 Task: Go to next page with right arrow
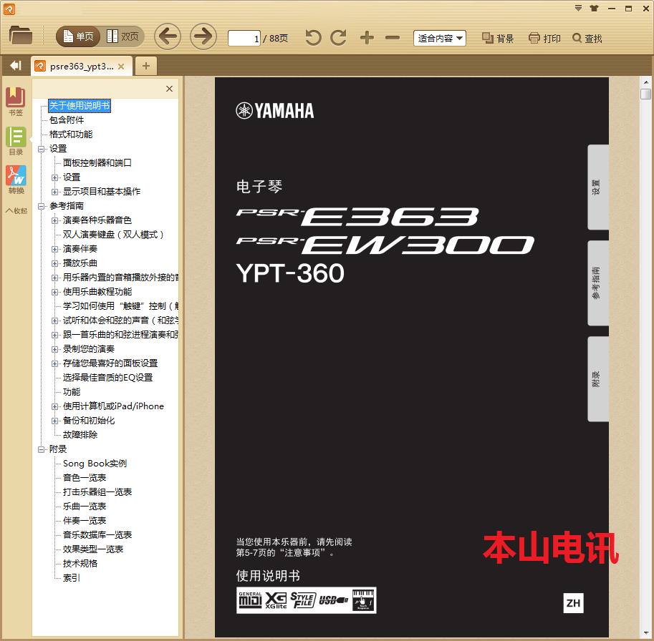point(203,36)
